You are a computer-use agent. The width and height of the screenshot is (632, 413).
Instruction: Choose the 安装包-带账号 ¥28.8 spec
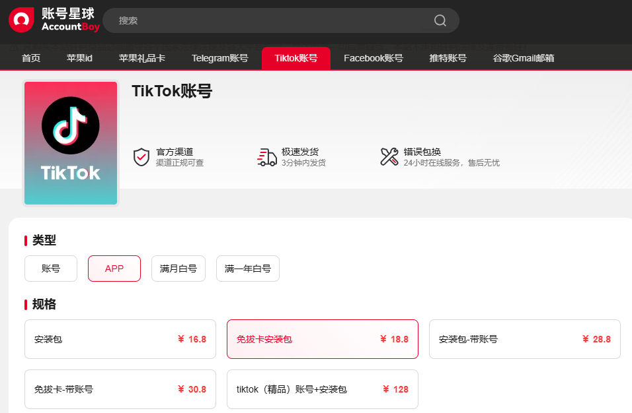(x=525, y=339)
